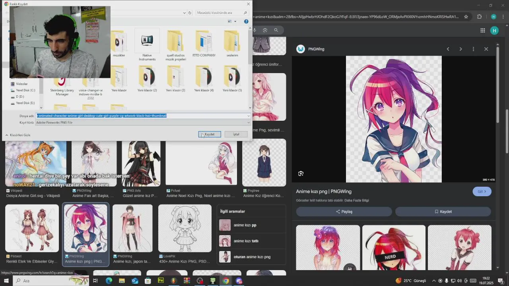This screenshot has height=286, width=509.
Task: Open Chrome extensions puzzle icon
Action: pos(479,17)
